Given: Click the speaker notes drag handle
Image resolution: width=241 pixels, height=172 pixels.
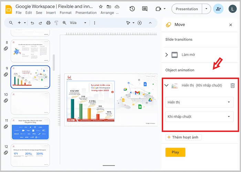Looking at the screenshot, I should [109, 165].
